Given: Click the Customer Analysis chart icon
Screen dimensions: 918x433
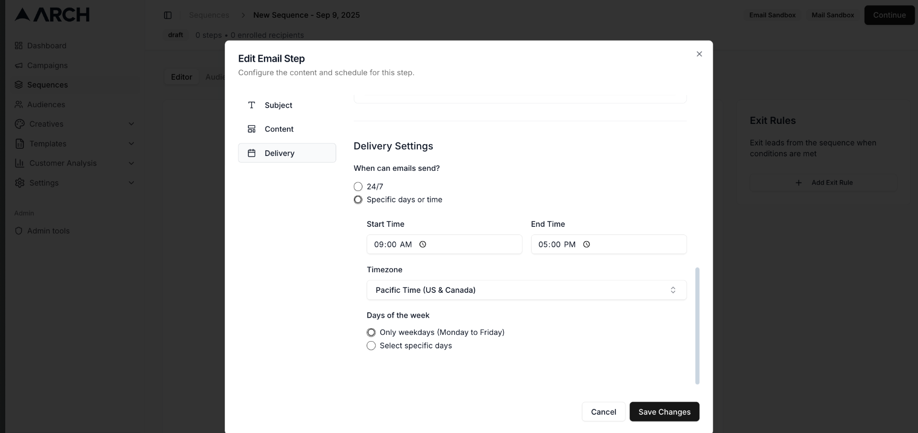Looking at the screenshot, I should click(19, 163).
